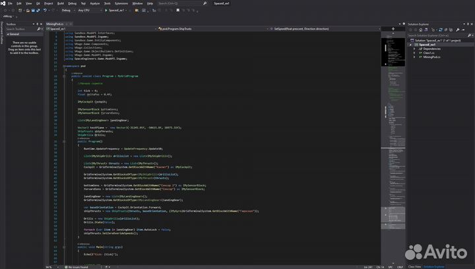Open the pod.Program.ShipTrusts type dropdown
The image size is (475, 269).
[213, 29]
